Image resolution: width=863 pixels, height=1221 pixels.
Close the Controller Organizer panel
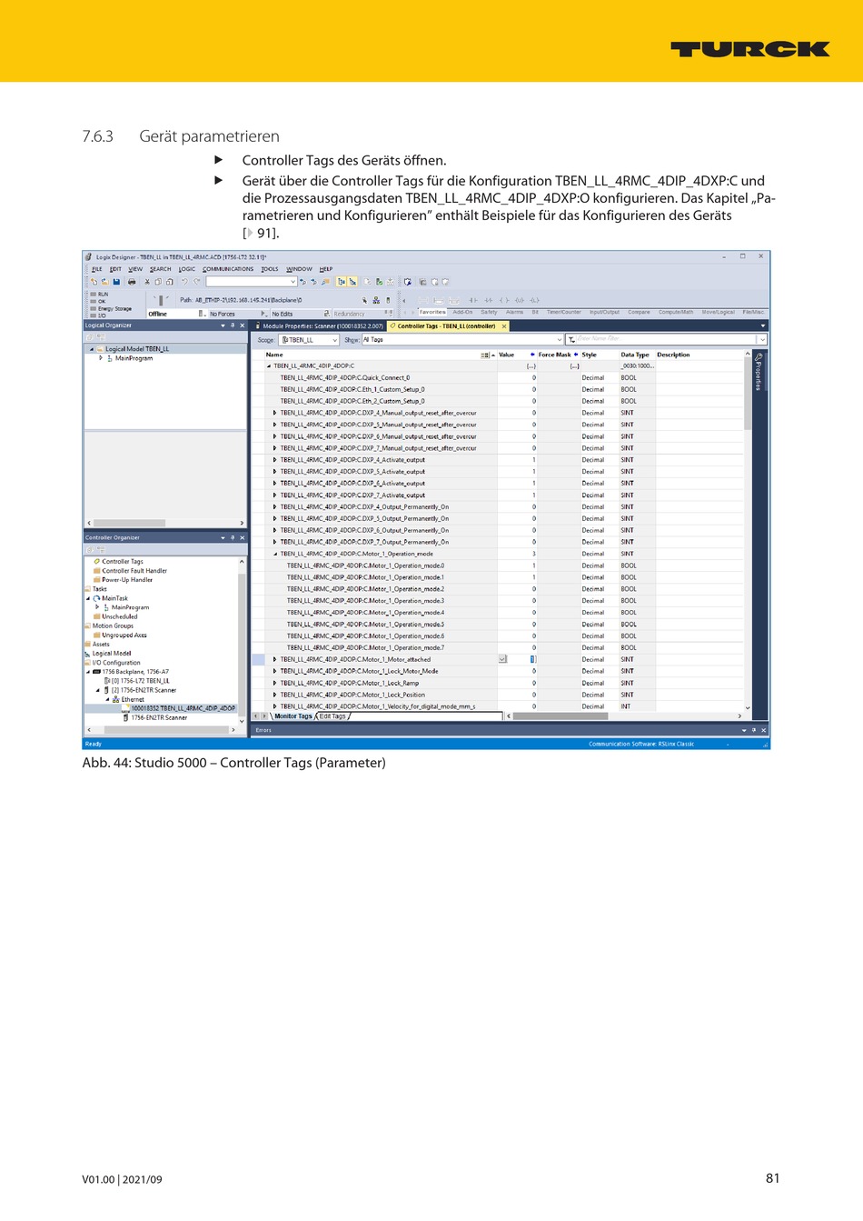pos(242,538)
